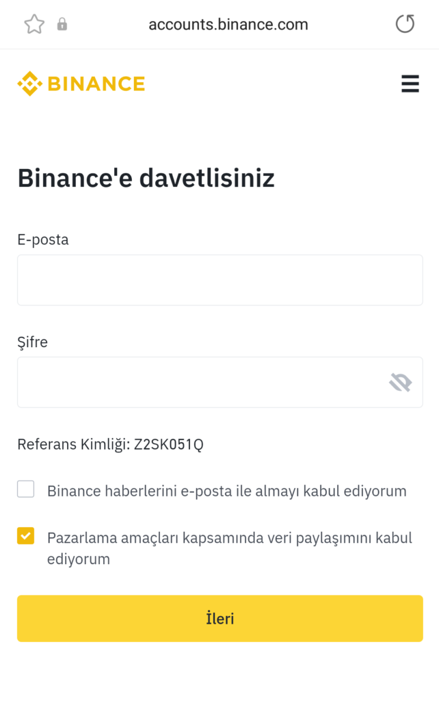Click the Referans Kimliği Z2SK051Q text

click(110, 444)
